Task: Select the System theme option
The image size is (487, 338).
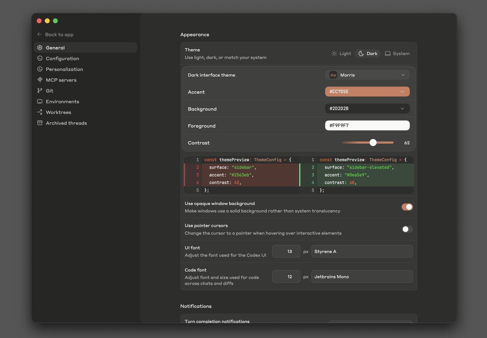Action: point(397,54)
